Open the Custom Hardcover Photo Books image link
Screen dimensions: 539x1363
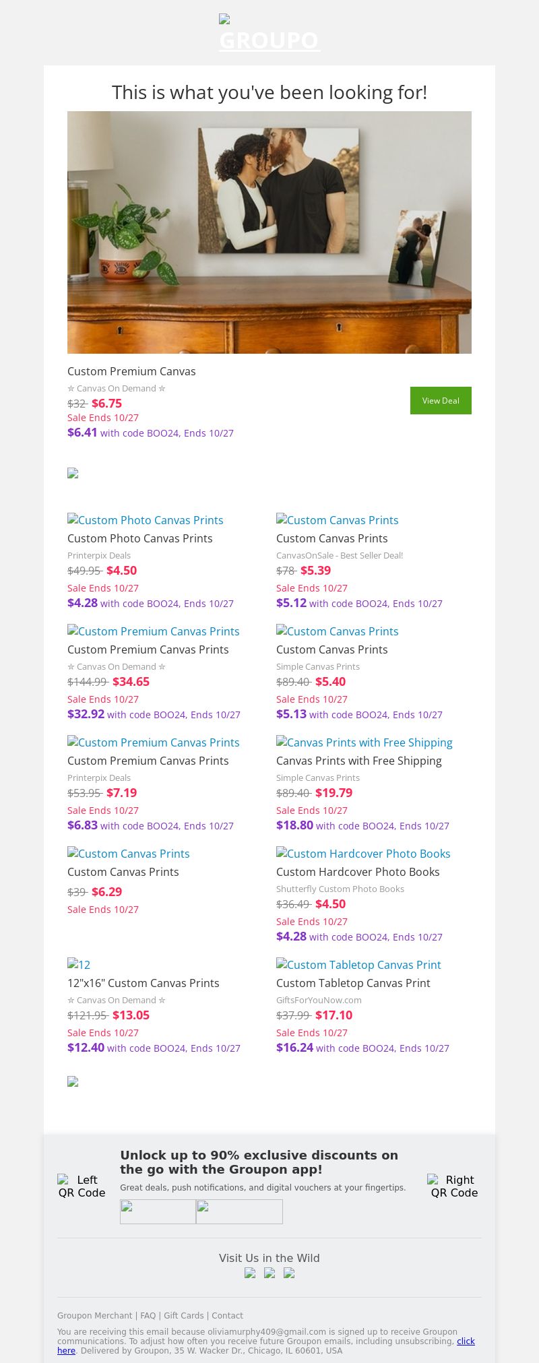point(363,854)
